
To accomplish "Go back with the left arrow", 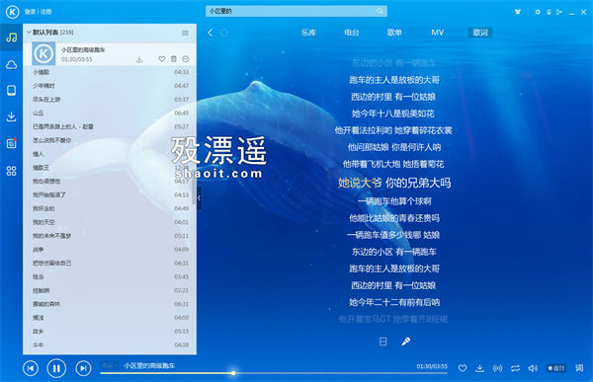I will (x=211, y=33).
